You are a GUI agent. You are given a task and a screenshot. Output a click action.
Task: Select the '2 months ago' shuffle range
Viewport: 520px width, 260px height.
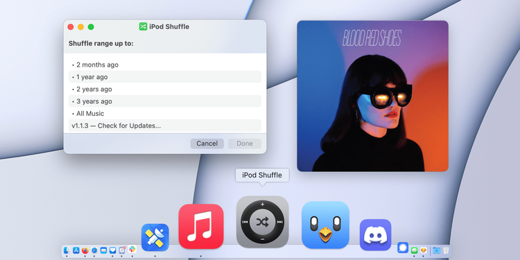(x=165, y=64)
